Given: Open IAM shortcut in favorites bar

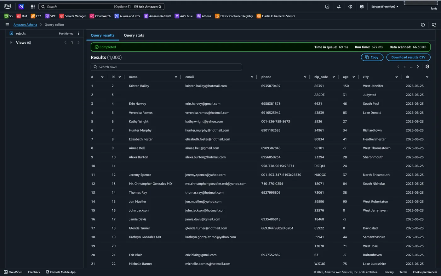Looking at the screenshot, I should click(22, 16).
